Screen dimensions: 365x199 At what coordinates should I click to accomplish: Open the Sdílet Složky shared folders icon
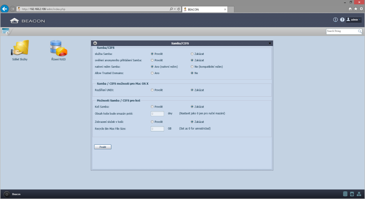(x=20, y=48)
